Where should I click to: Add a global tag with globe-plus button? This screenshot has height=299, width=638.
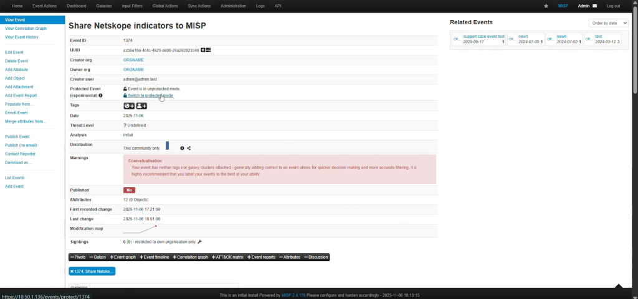[x=129, y=106]
